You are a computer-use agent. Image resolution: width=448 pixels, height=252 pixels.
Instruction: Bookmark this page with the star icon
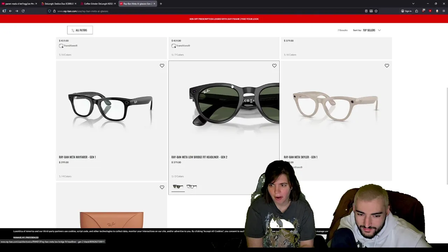(376, 11)
